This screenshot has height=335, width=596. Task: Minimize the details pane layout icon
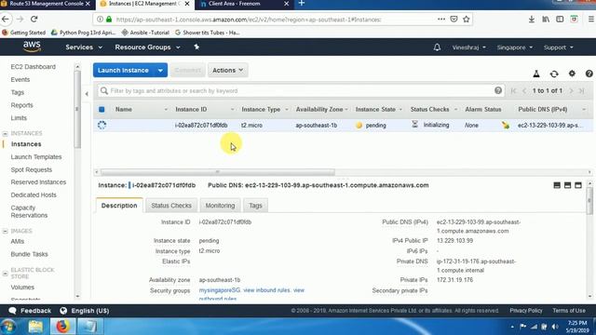click(x=557, y=185)
